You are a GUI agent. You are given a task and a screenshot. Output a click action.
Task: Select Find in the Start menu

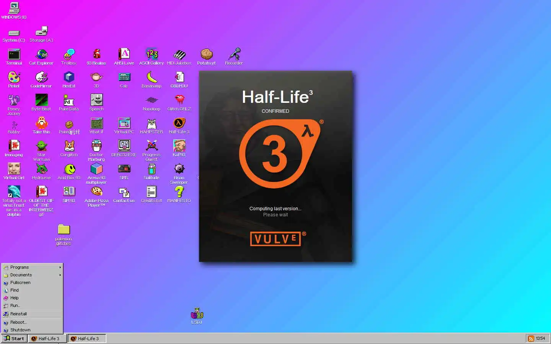pyautogui.click(x=32, y=290)
